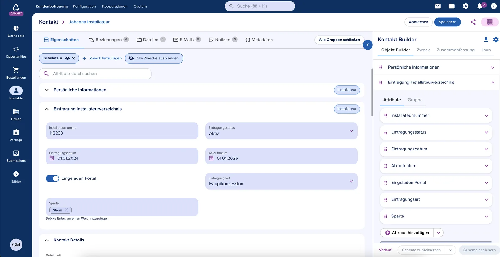
Task: Switch to the E-Mails tab
Action: tap(187, 40)
